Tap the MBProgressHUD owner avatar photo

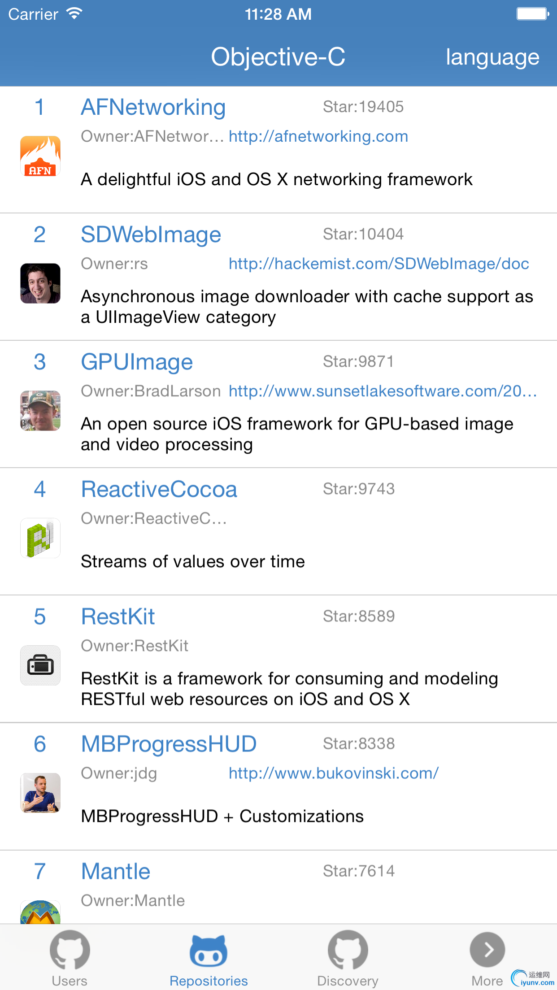pos(40,793)
